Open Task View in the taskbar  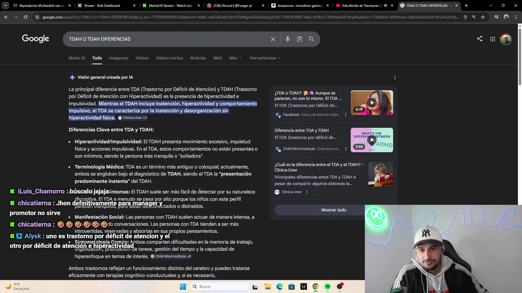tap(255, 286)
